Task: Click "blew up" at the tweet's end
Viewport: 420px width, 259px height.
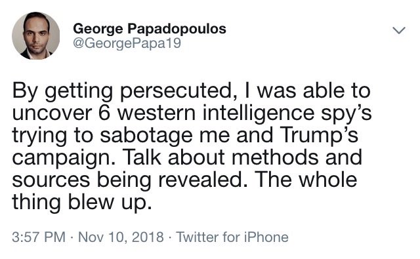Action: [110, 202]
